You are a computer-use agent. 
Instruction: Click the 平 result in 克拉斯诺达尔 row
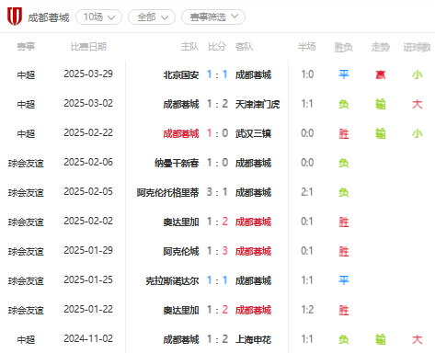[344, 280]
